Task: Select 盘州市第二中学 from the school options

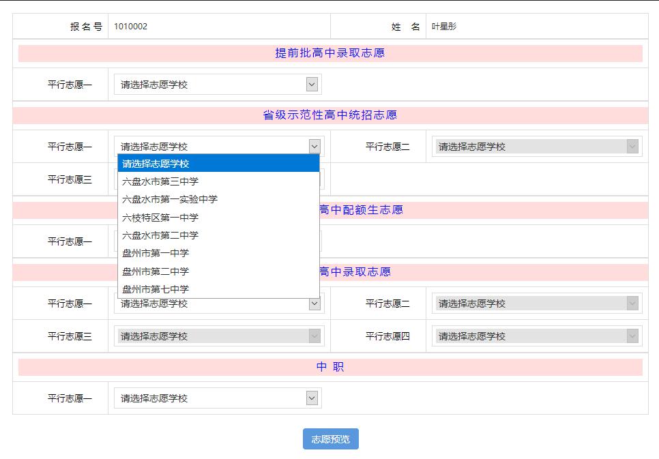Action: tap(153, 271)
